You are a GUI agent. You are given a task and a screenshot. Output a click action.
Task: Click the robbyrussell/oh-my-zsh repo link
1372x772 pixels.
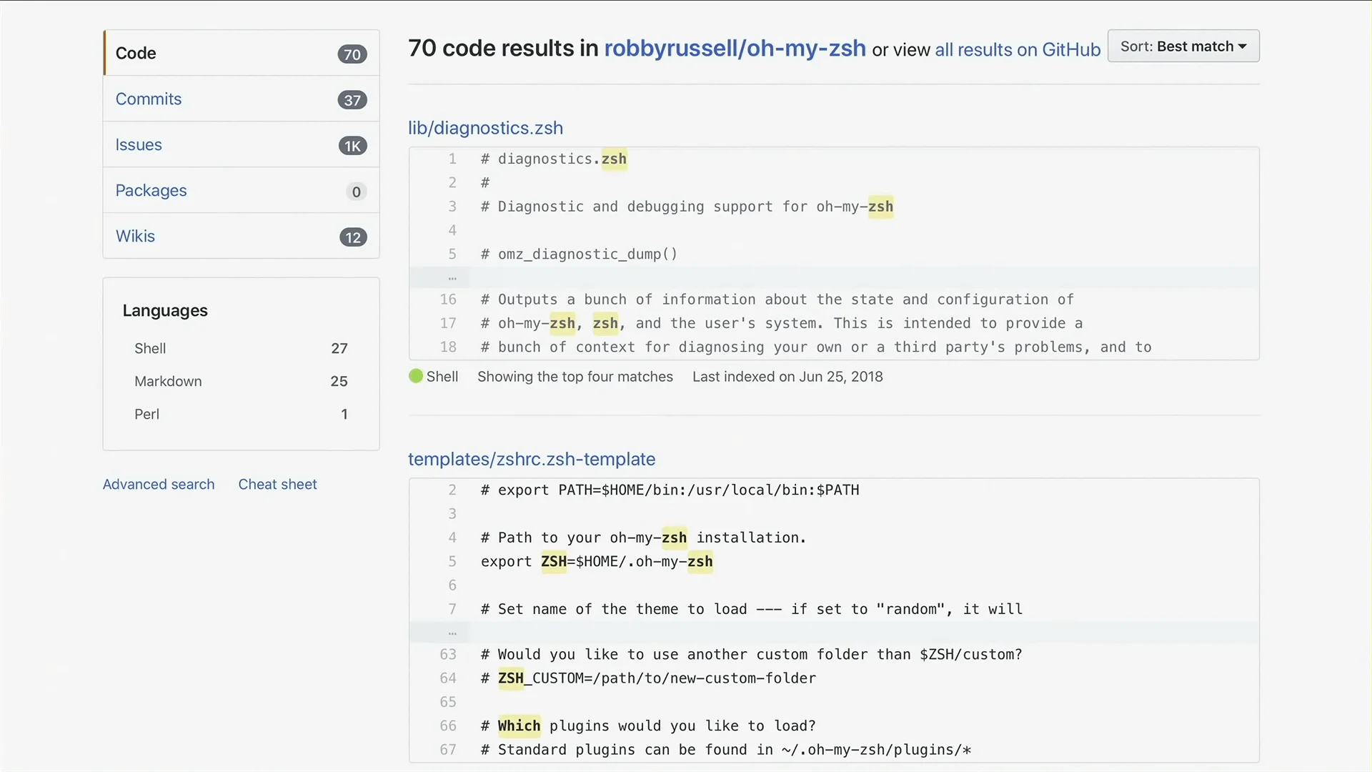(x=735, y=47)
